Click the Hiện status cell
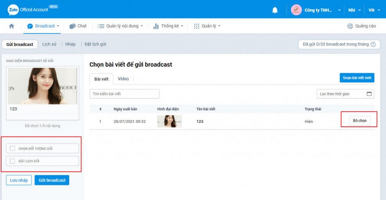Screen dimensions: 386x200 pos(309,121)
